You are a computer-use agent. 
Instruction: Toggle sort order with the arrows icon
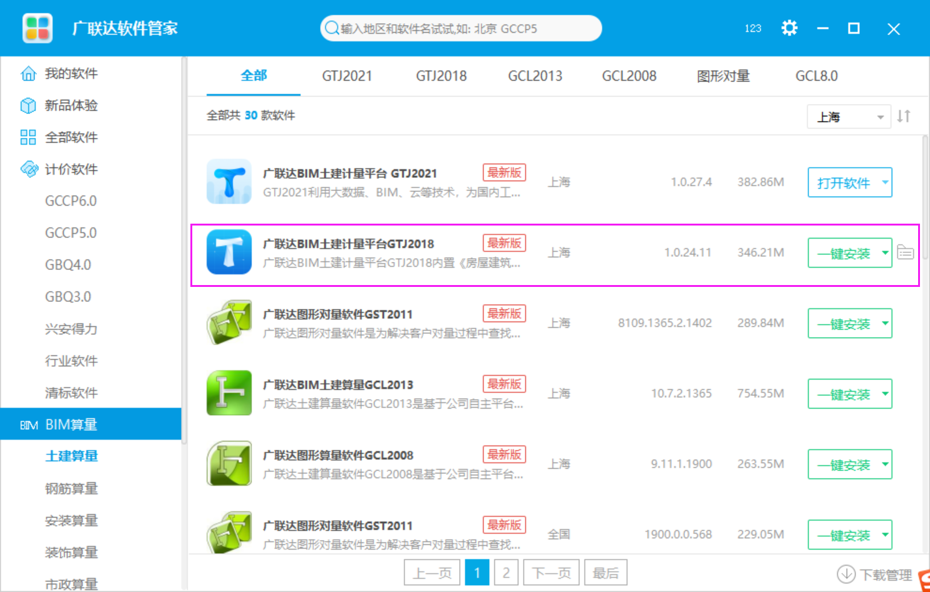click(x=904, y=117)
